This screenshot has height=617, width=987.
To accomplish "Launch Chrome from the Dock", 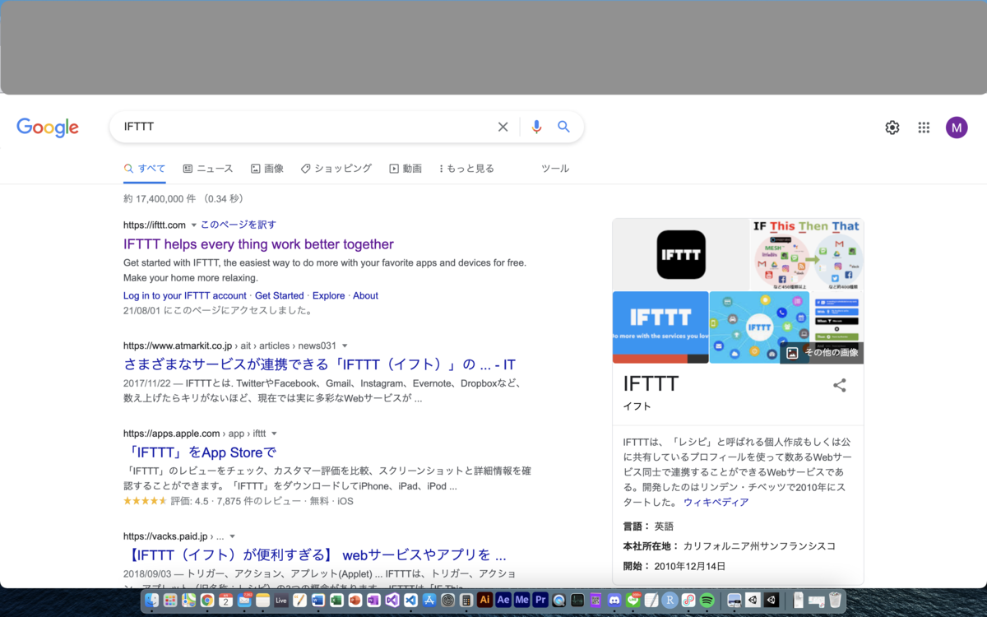I will [206, 600].
